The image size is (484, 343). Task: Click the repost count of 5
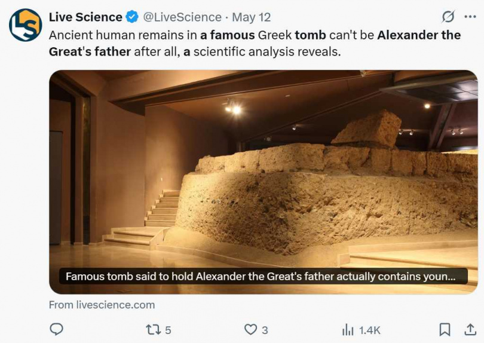tap(168, 330)
